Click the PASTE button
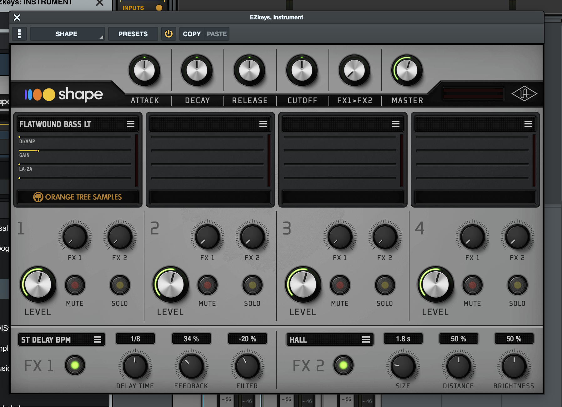This screenshot has width=562, height=407. (217, 34)
